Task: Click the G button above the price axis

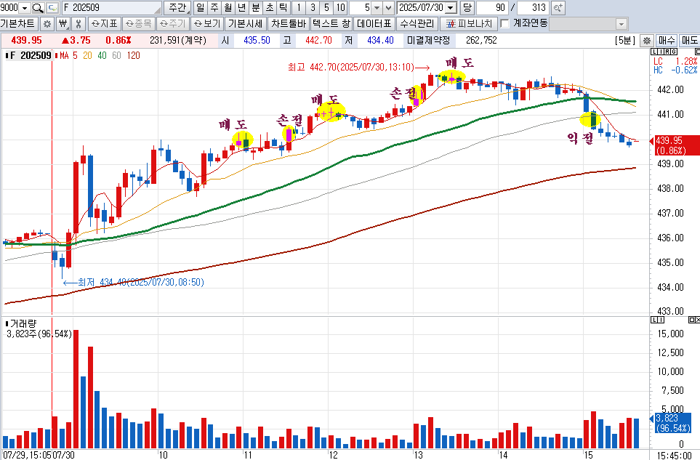Action: point(674,52)
